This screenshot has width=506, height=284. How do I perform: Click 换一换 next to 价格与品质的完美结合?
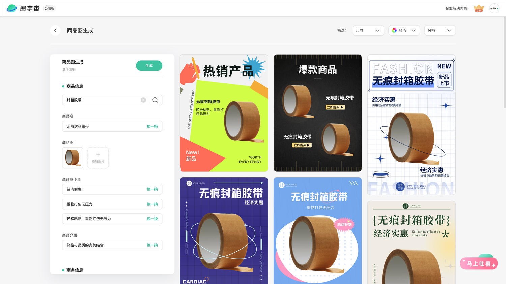[152, 245]
